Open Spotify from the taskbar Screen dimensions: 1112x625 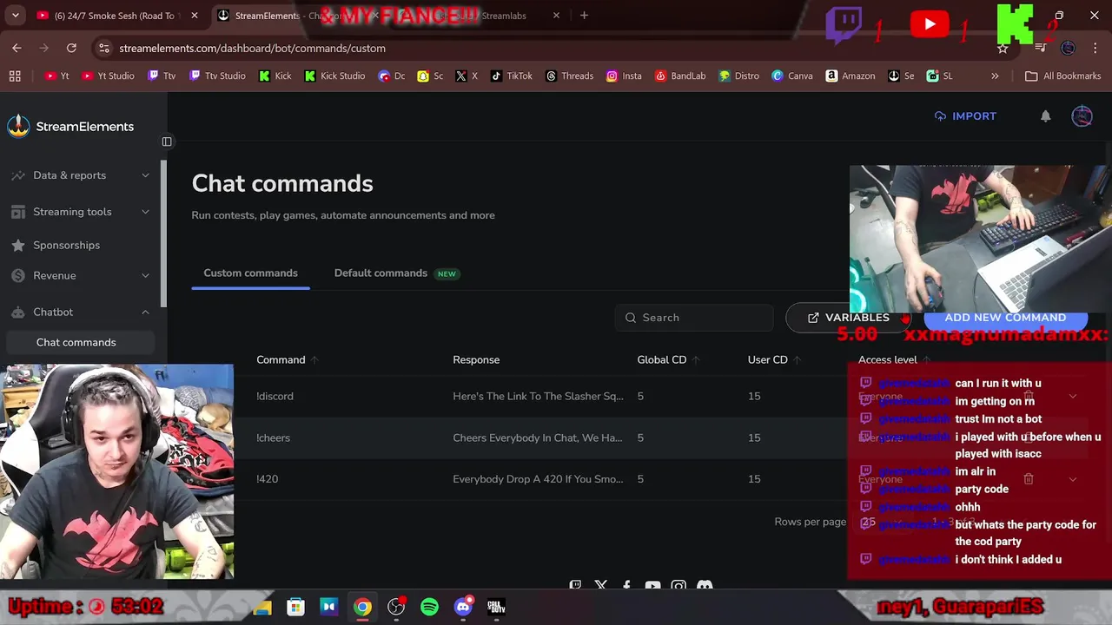click(429, 607)
